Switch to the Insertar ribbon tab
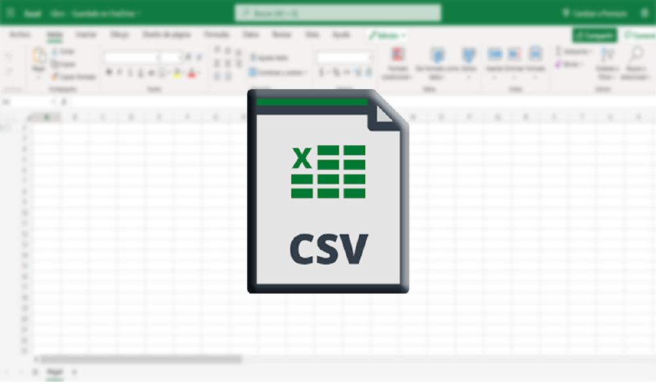This screenshot has height=382, width=656. 85,35
